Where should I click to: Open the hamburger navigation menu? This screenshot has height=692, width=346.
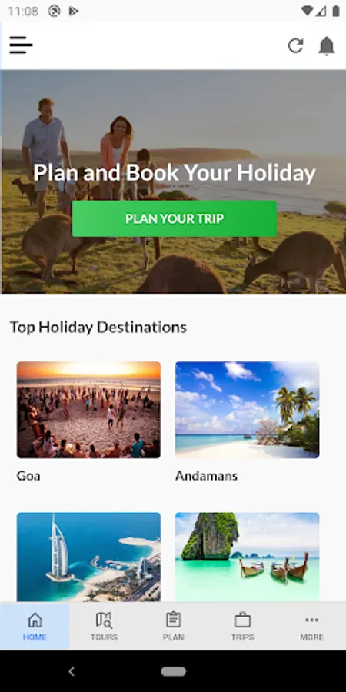tap(21, 45)
